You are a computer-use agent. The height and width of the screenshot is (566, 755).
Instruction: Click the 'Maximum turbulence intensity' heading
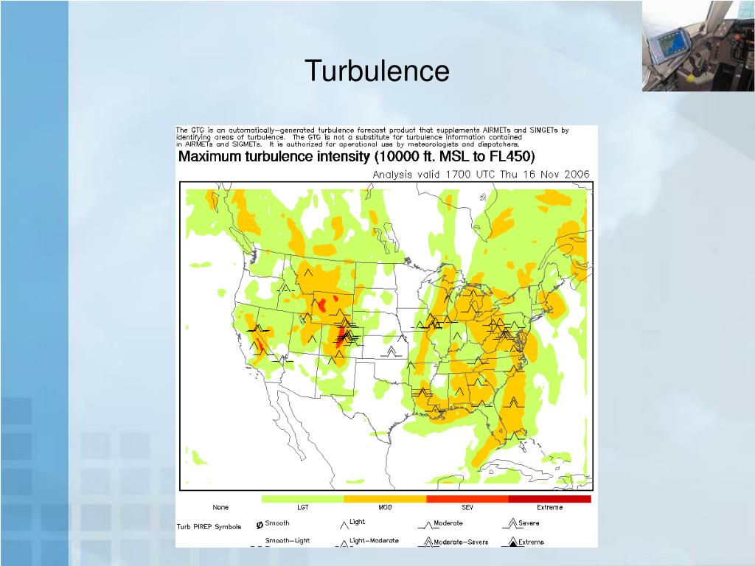tap(356, 156)
